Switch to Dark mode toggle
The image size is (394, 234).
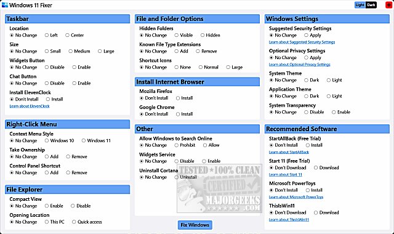(x=371, y=5)
